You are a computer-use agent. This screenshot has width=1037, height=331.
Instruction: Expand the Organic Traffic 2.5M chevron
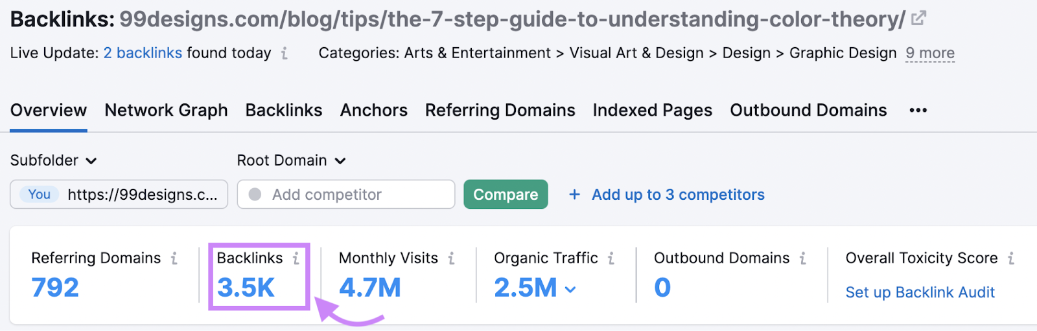pyautogui.click(x=570, y=290)
